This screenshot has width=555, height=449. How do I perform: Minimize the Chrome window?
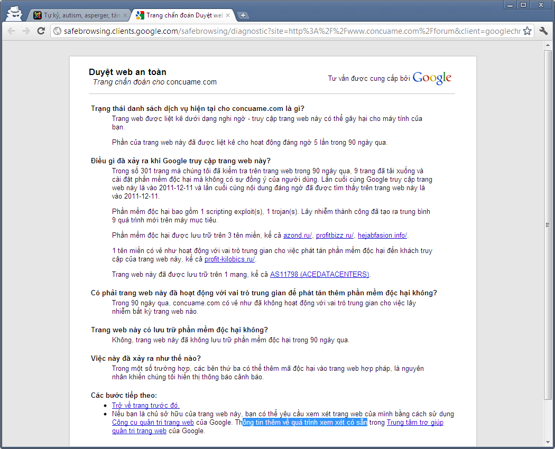(x=510, y=5)
